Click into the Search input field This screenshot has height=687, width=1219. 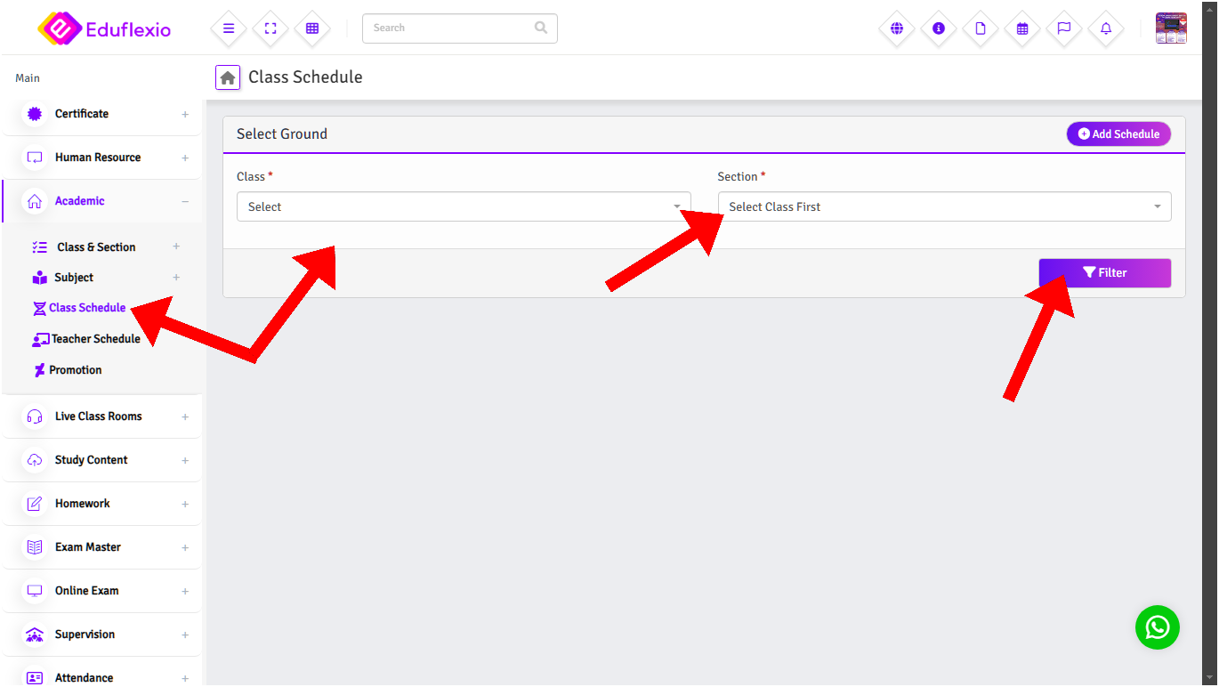coord(449,28)
